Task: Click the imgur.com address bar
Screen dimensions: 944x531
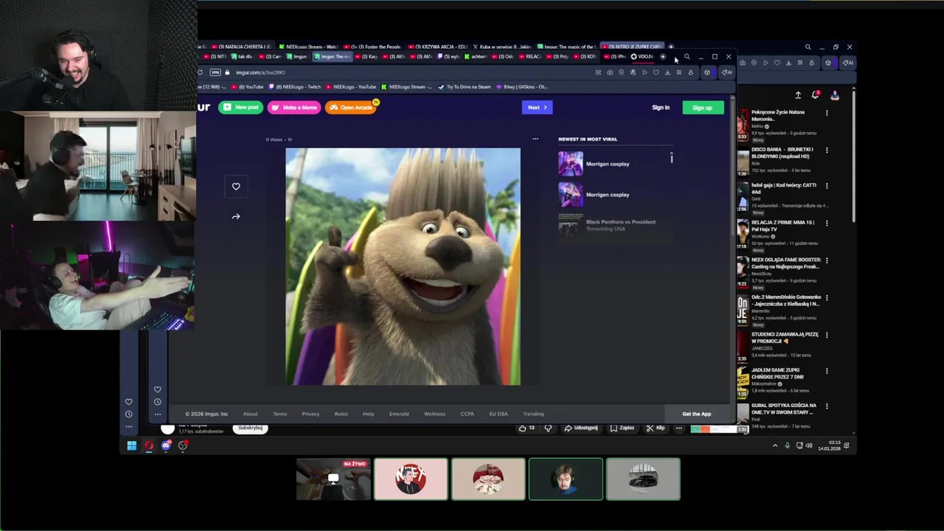Action: tap(413, 72)
